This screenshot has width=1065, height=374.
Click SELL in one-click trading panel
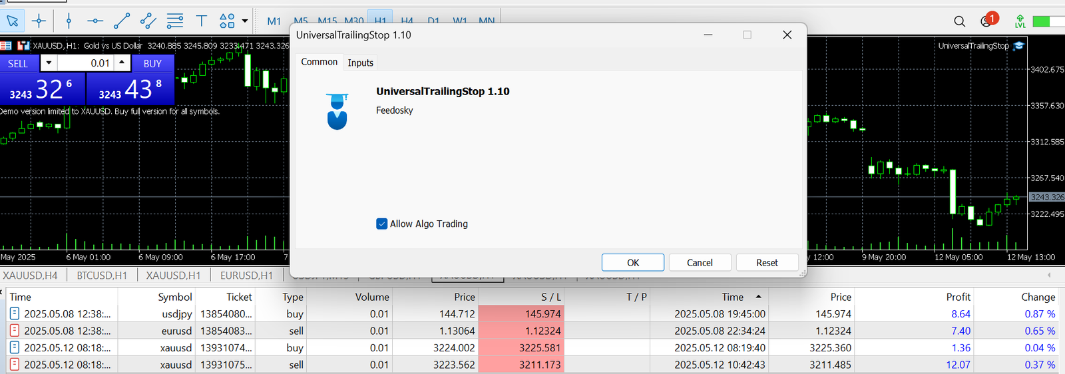pyautogui.click(x=18, y=64)
